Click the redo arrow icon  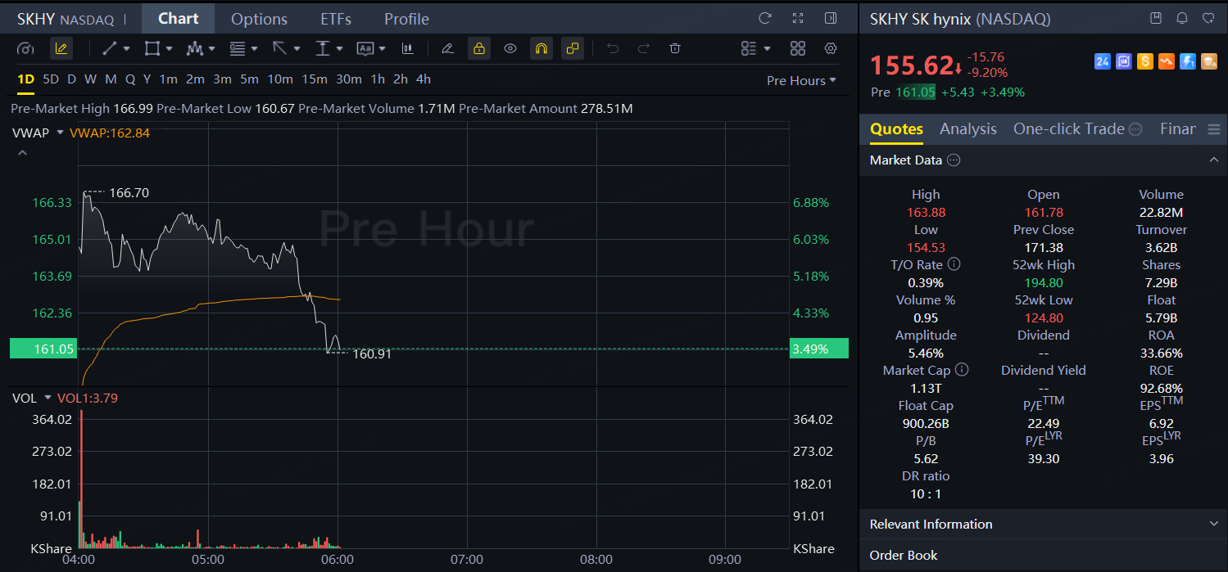pyautogui.click(x=643, y=48)
